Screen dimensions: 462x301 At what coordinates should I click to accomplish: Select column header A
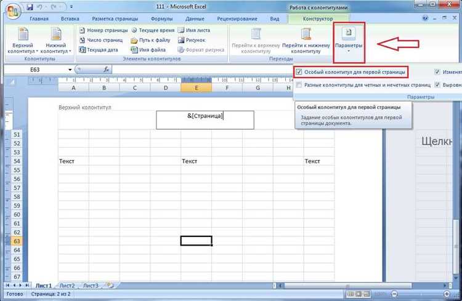[74, 88]
